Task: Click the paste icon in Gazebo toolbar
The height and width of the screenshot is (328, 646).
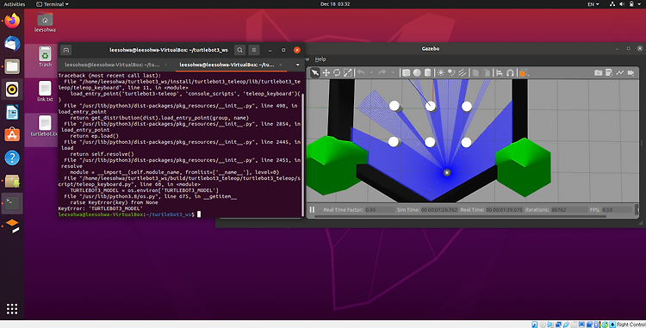Action: [x=486, y=73]
